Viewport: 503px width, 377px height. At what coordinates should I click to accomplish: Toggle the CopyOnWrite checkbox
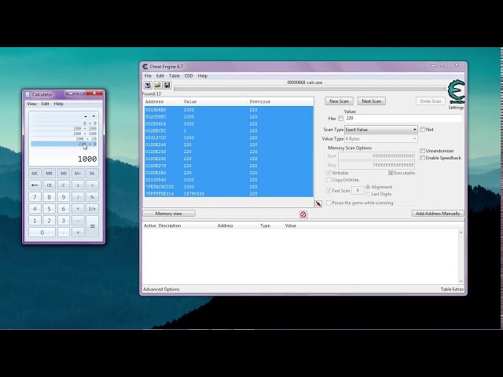[x=329, y=180]
